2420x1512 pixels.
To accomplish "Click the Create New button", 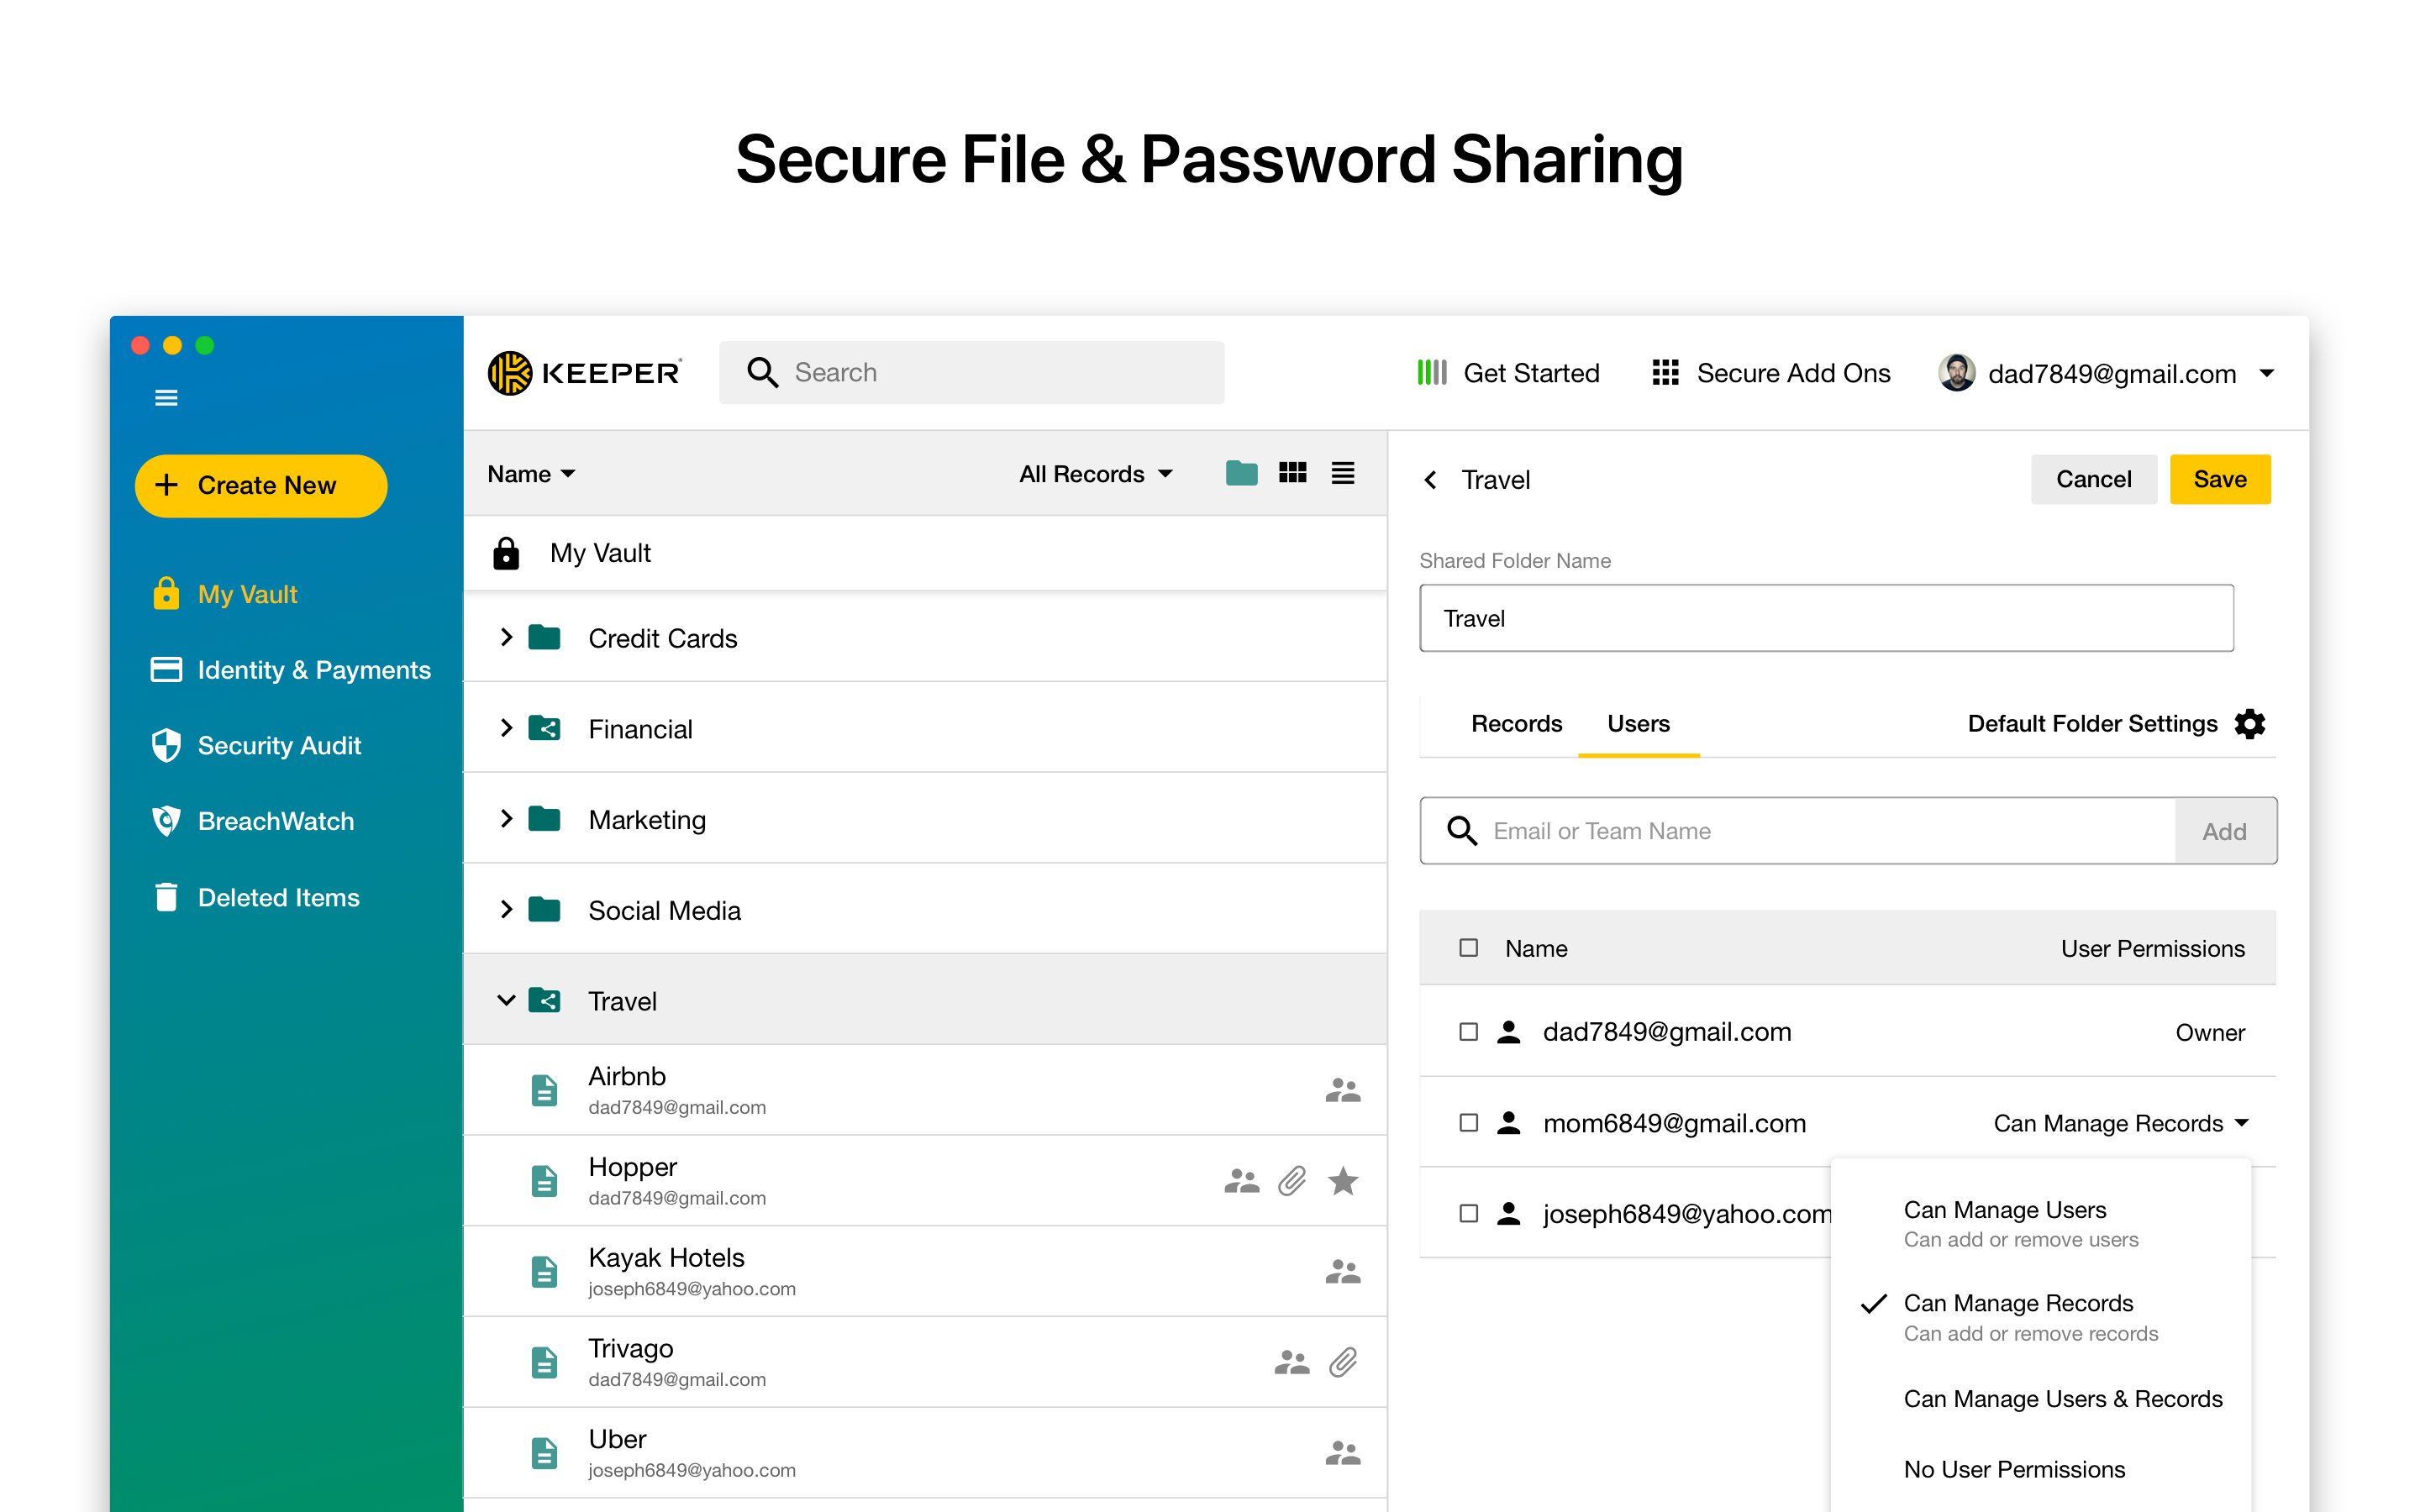I will [x=261, y=485].
